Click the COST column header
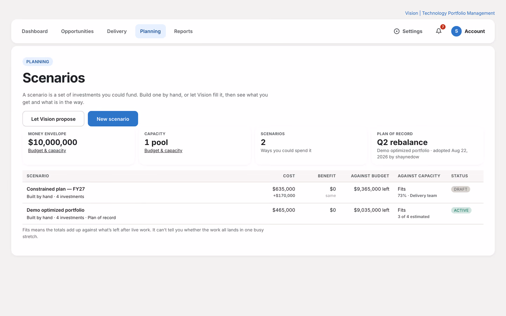Image resolution: width=506 pixels, height=316 pixels. click(x=289, y=176)
